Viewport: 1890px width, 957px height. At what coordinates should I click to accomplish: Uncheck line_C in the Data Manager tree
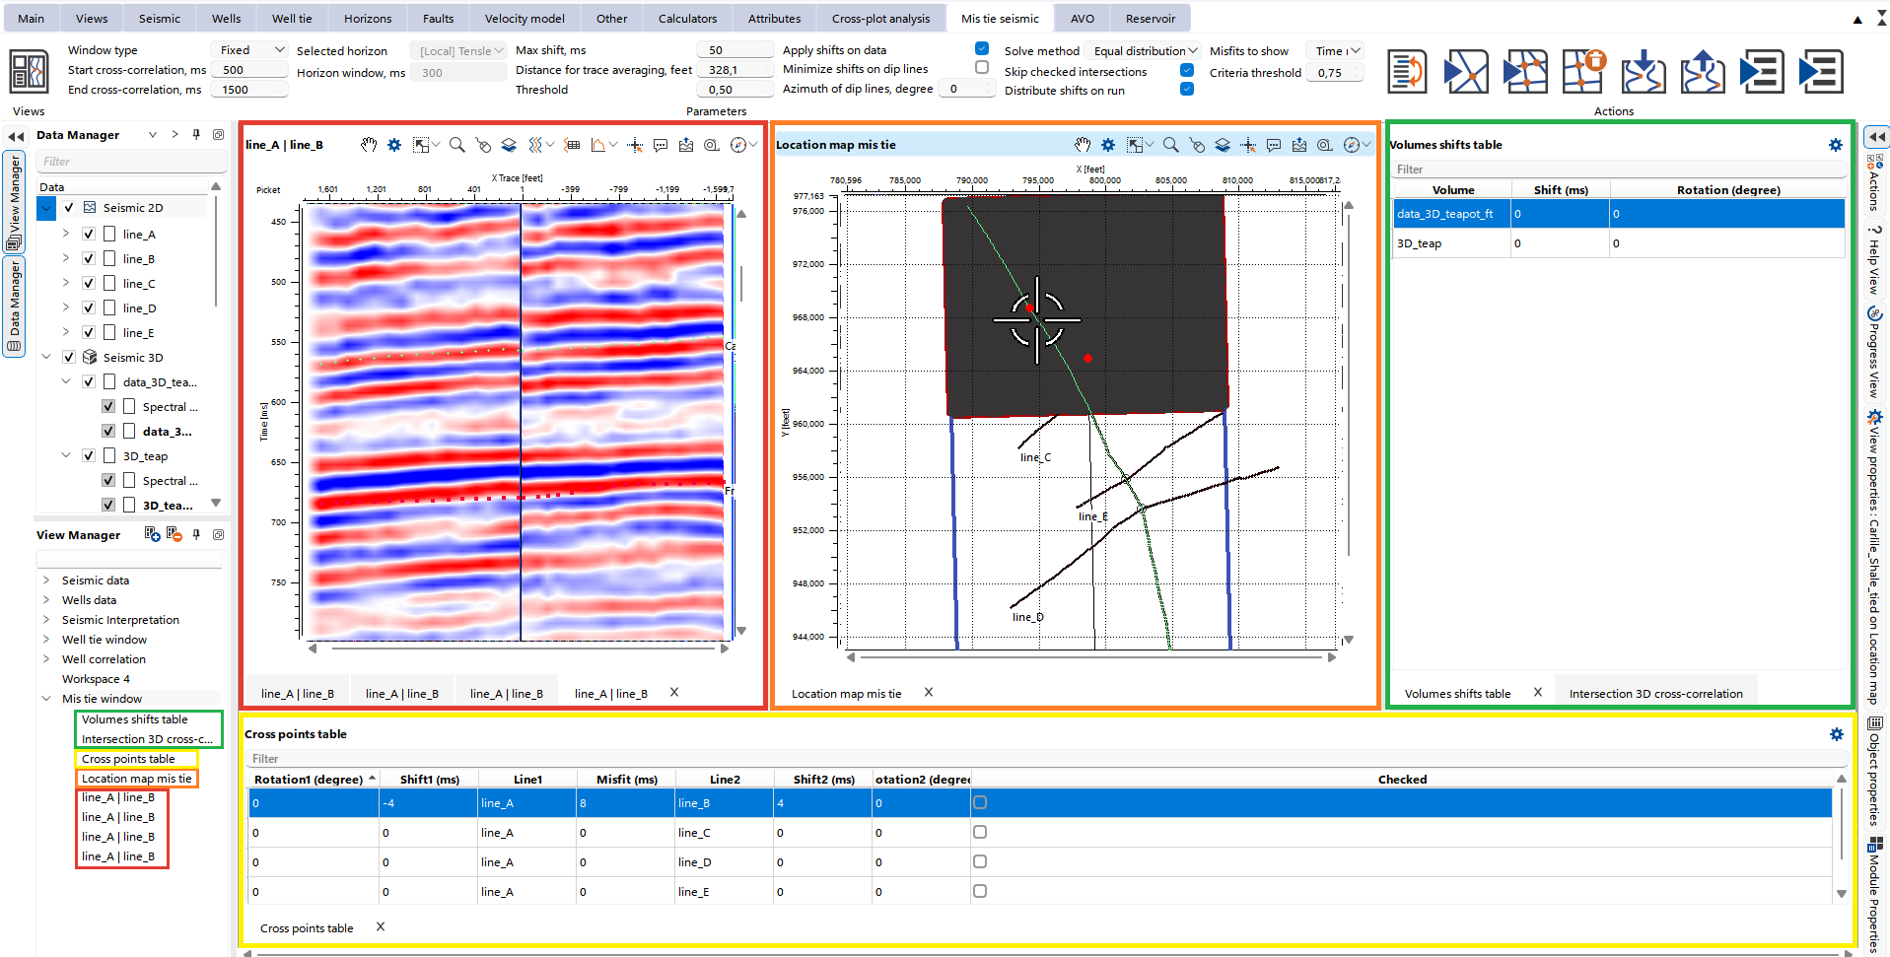[89, 284]
